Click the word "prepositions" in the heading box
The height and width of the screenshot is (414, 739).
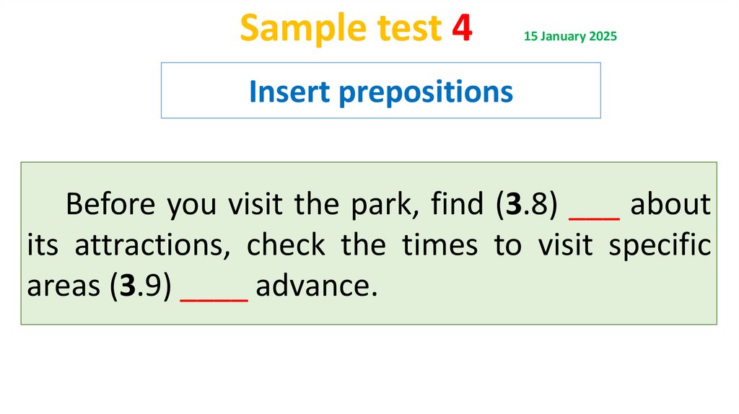coord(440,92)
